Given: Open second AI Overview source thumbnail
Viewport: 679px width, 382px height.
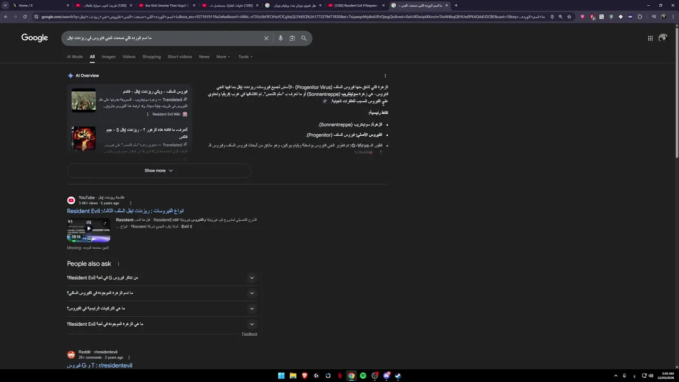Looking at the screenshot, I should 84,138.
